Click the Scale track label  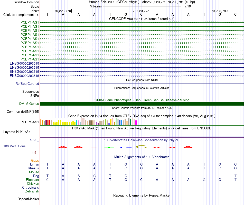click(x=35, y=6)
